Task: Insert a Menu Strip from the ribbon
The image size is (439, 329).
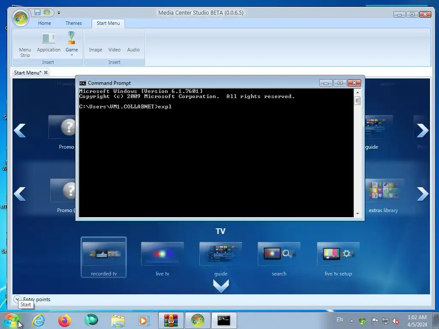Action: click(25, 52)
